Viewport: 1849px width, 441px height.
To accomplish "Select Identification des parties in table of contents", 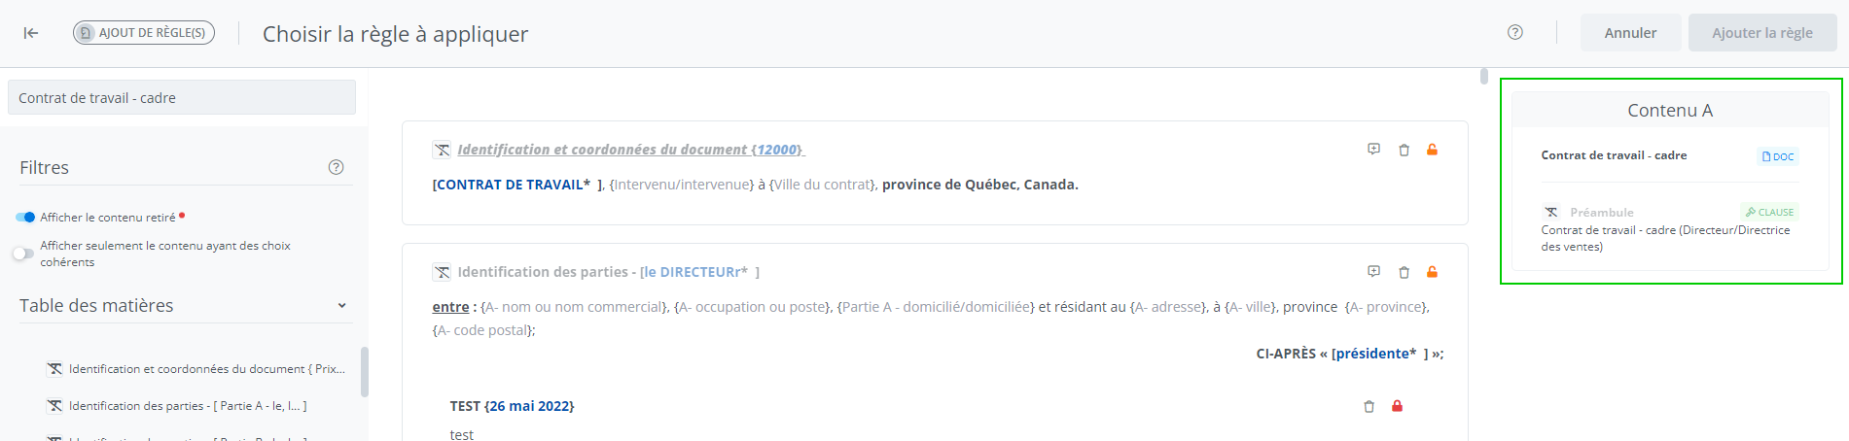I will [x=188, y=406].
